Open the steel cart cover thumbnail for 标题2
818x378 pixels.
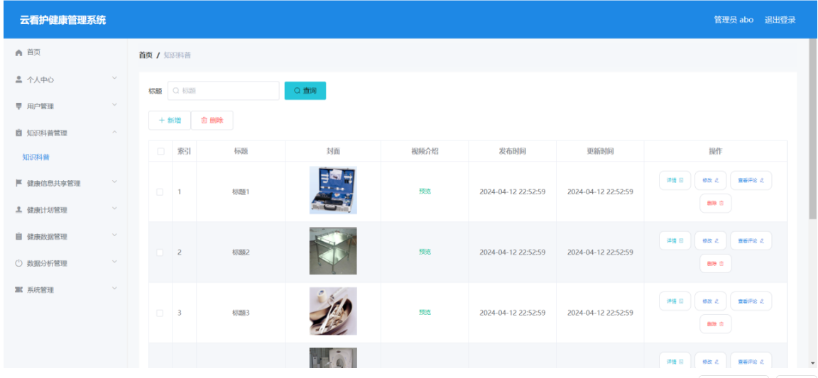click(333, 251)
